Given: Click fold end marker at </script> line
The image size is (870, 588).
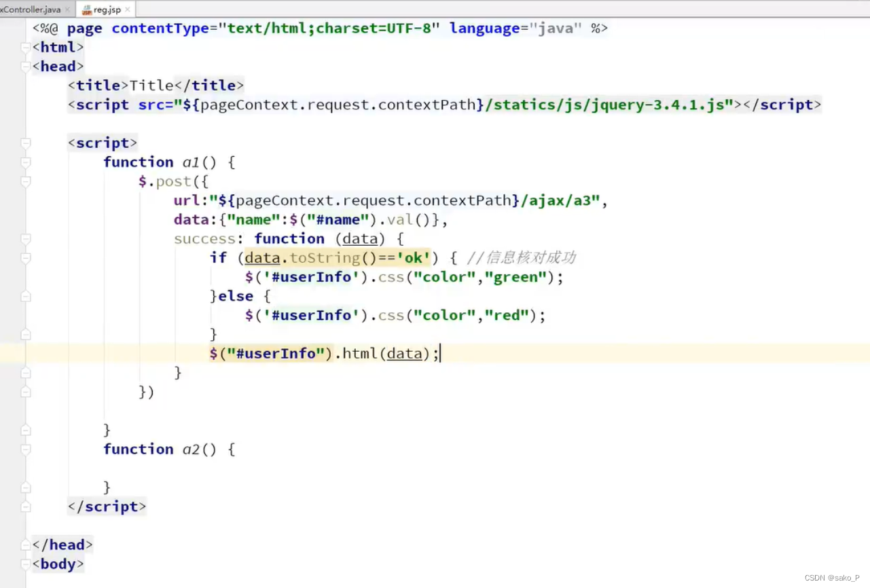Looking at the screenshot, I should pos(26,507).
